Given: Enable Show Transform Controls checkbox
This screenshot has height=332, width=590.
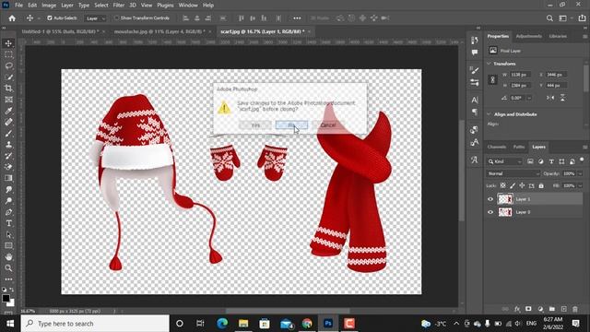Looking at the screenshot, I should (117, 18).
